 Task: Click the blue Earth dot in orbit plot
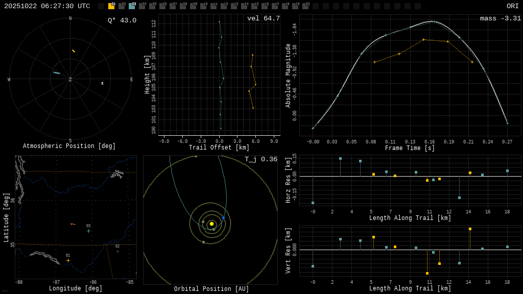tap(223, 218)
